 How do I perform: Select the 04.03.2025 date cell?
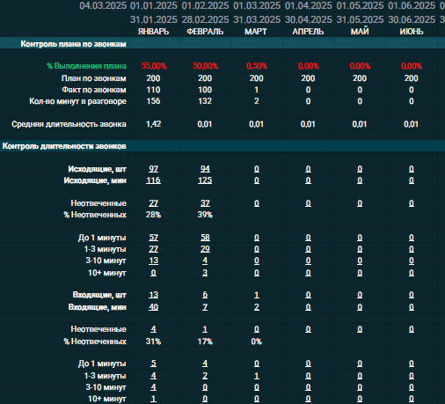click(103, 5)
